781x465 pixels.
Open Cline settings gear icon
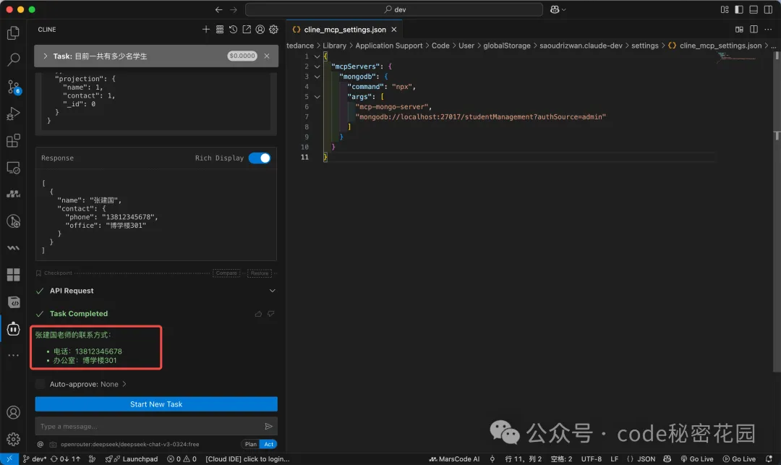pyautogui.click(x=273, y=30)
